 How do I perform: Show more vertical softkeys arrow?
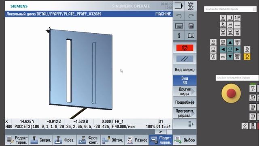[185, 124]
